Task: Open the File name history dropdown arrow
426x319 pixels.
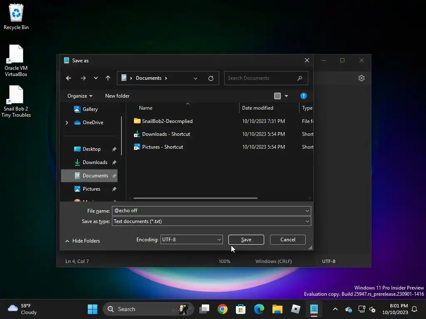Action: (x=307, y=211)
